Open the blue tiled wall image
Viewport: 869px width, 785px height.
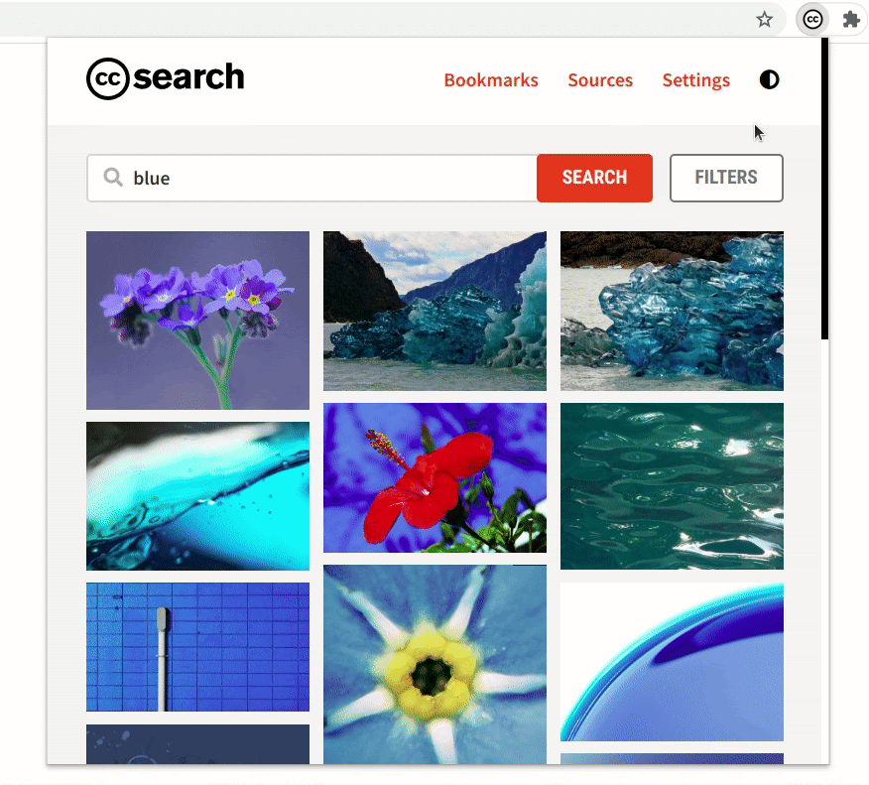pyautogui.click(x=197, y=646)
